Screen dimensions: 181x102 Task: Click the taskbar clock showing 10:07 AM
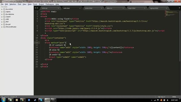(174, 100)
